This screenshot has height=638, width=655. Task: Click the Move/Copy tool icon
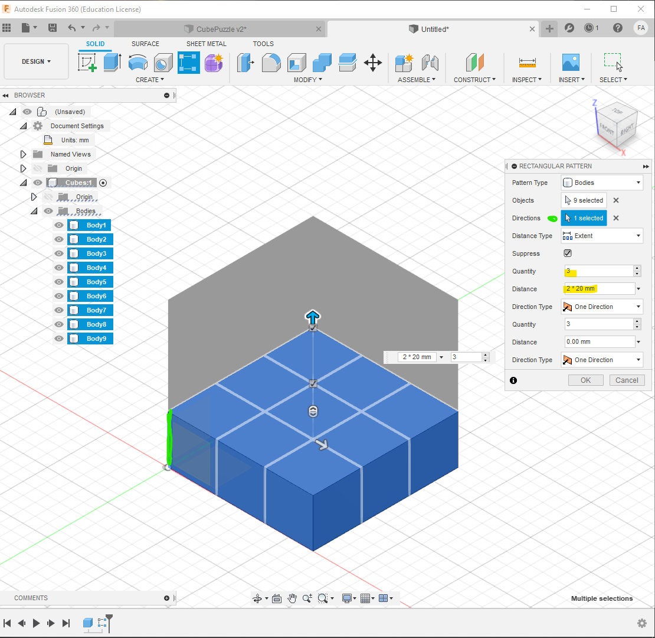point(373,63)
